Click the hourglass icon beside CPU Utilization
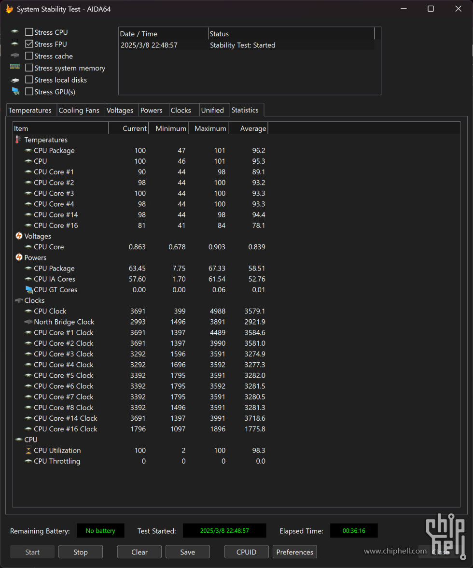The height and width of the screenshot is (568, 473). click(x=28, y=450)
